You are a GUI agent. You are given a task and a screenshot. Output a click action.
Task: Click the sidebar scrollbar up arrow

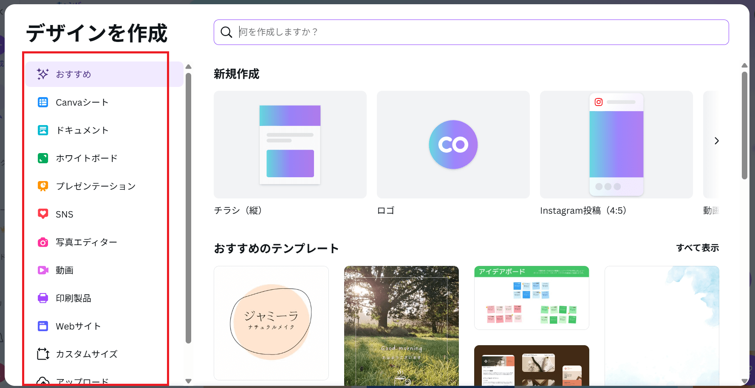pos(189,67)
